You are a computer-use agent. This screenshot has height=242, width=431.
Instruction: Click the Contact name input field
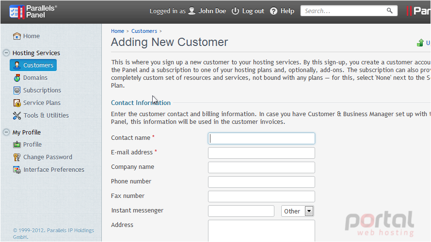tap(261, 138)
